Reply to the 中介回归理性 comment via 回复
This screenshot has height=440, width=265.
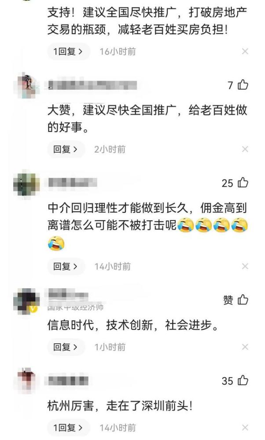[x=66, y=266]
